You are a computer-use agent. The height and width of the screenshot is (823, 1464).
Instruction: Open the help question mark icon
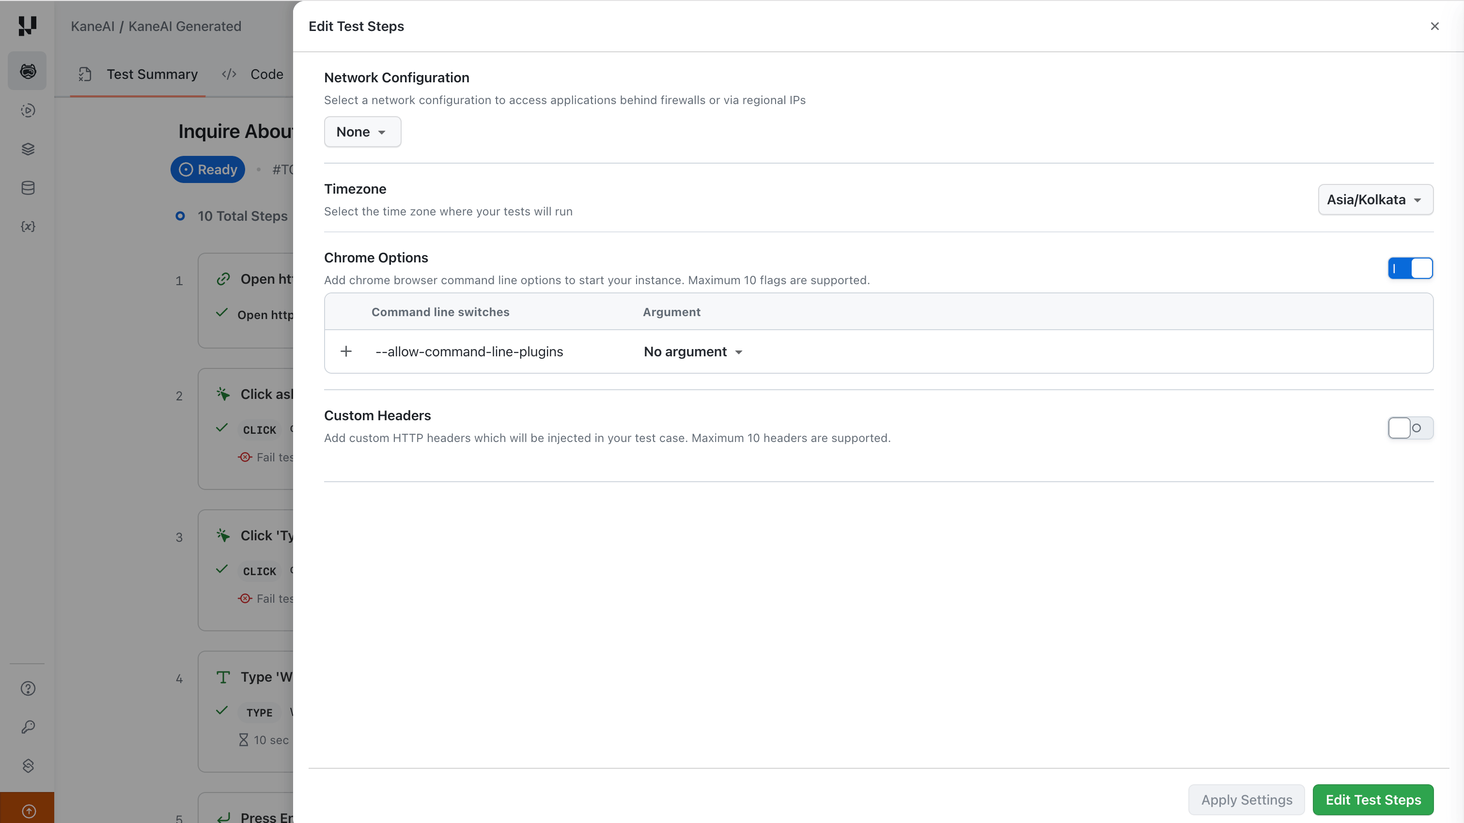[28, 688]
